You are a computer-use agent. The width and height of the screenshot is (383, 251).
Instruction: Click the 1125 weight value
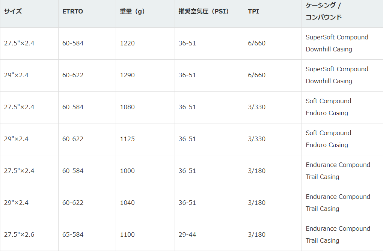(127, 139)
